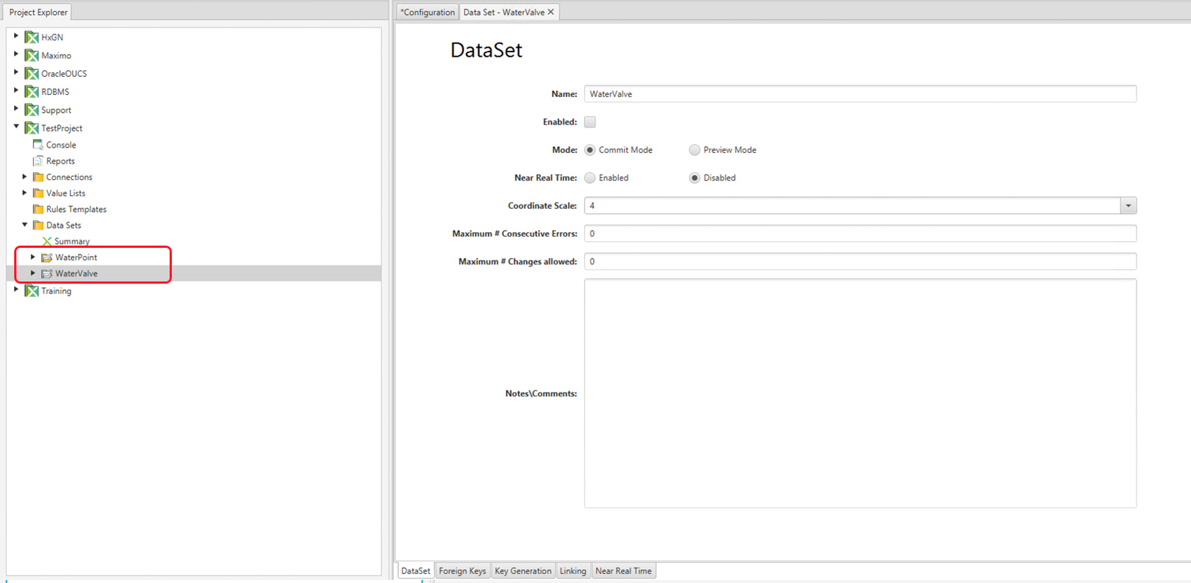The width and height of the screenshot is (1191, 583).
Task: Click the Name input field
Action: click(860, 94)
